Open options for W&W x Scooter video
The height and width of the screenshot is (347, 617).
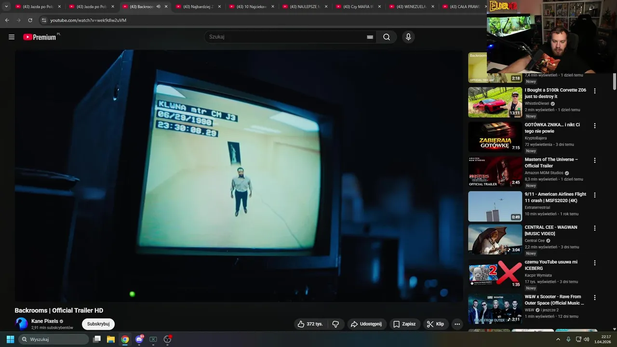click(594, 297)
